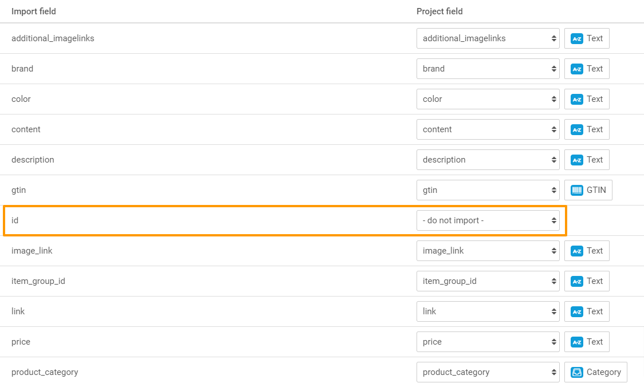This screenshot has width=644, height=387.
Task: Expand the content project field dropdown
Action: [488, 129]
